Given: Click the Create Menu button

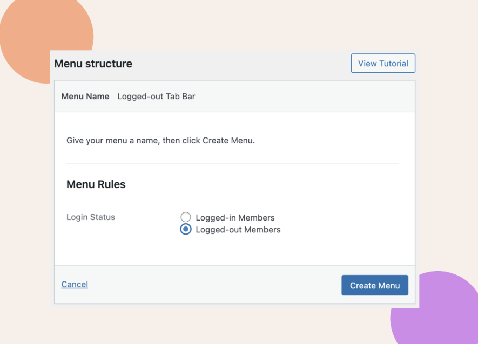Looking at the screenshot, I should point(375,285).
